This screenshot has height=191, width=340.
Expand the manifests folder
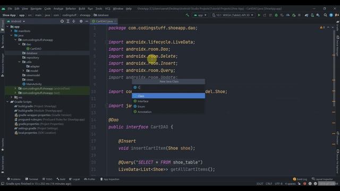click(12, 31)
